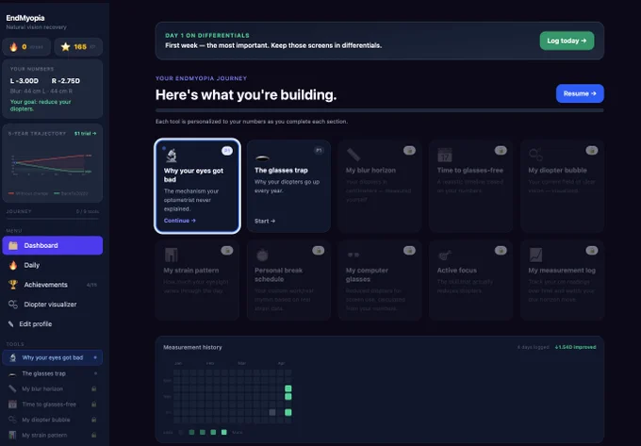641x446 pixels.
Task: Click the +1.54D improved text
Action: 575,347
